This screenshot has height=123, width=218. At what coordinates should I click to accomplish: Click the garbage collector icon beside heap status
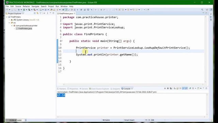coord(26,120)
